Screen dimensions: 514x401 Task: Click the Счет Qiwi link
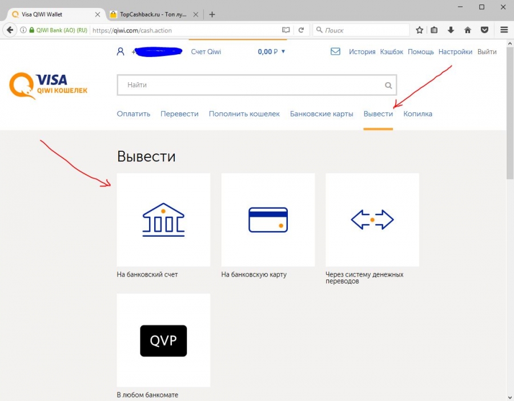pyautogui.click(x=206, y=52)
